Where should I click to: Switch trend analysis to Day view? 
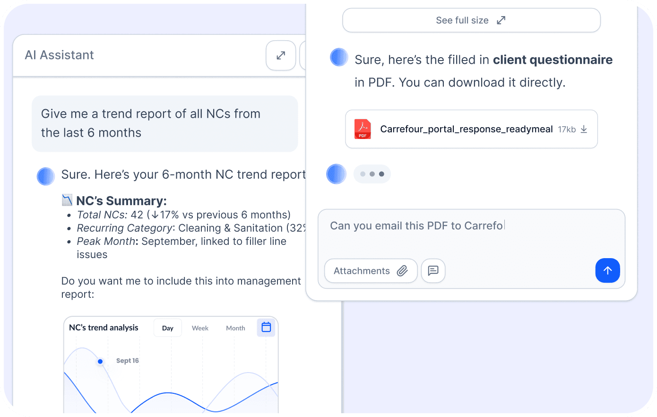click(x=168, y=328)
